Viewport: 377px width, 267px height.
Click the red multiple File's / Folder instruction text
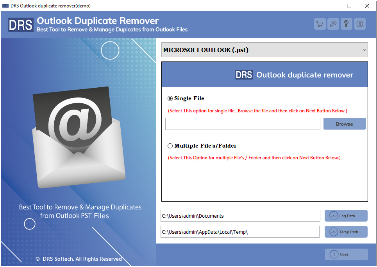[254, 158]
